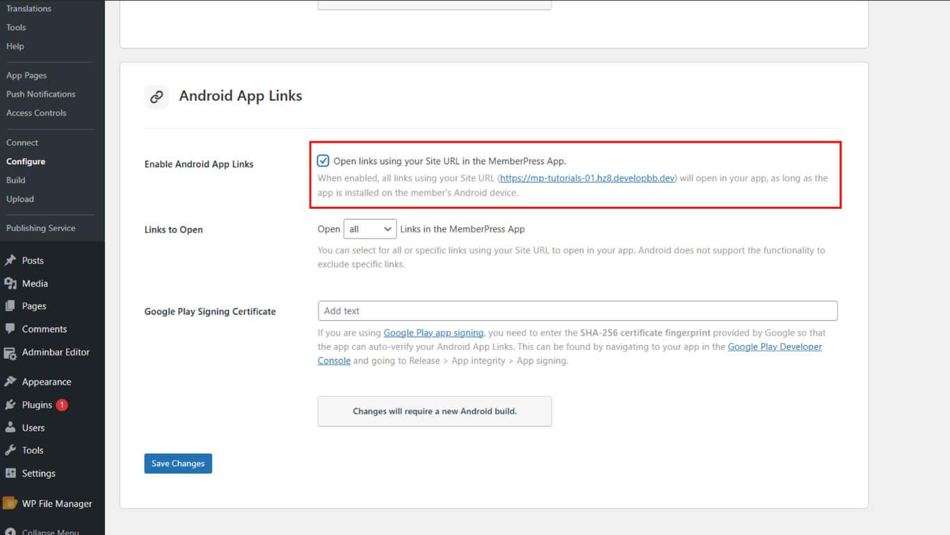The height and width of the screenshot is (535, 950).
Task: Select Push Notifications in the sidebar
Action: point(40,94)
